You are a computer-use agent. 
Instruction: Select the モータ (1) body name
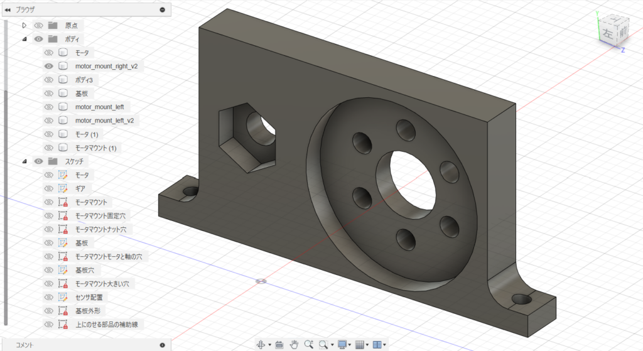pos(87,134)
